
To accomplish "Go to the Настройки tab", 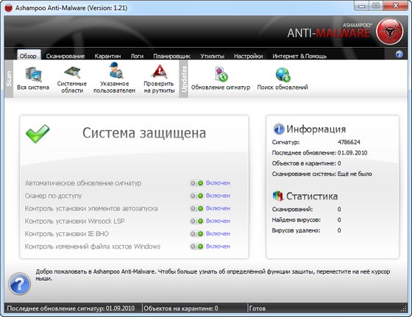I will [248, 56].
